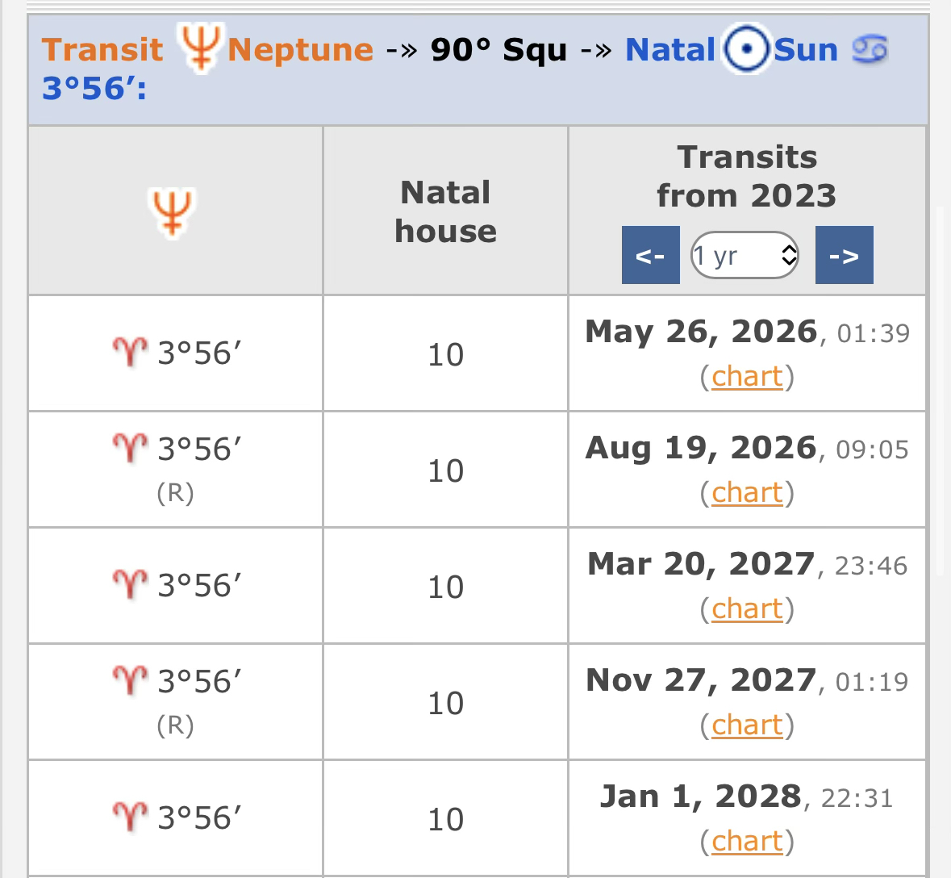Click the Aries glyph in the Aug 19 row

tap(130, 449)
